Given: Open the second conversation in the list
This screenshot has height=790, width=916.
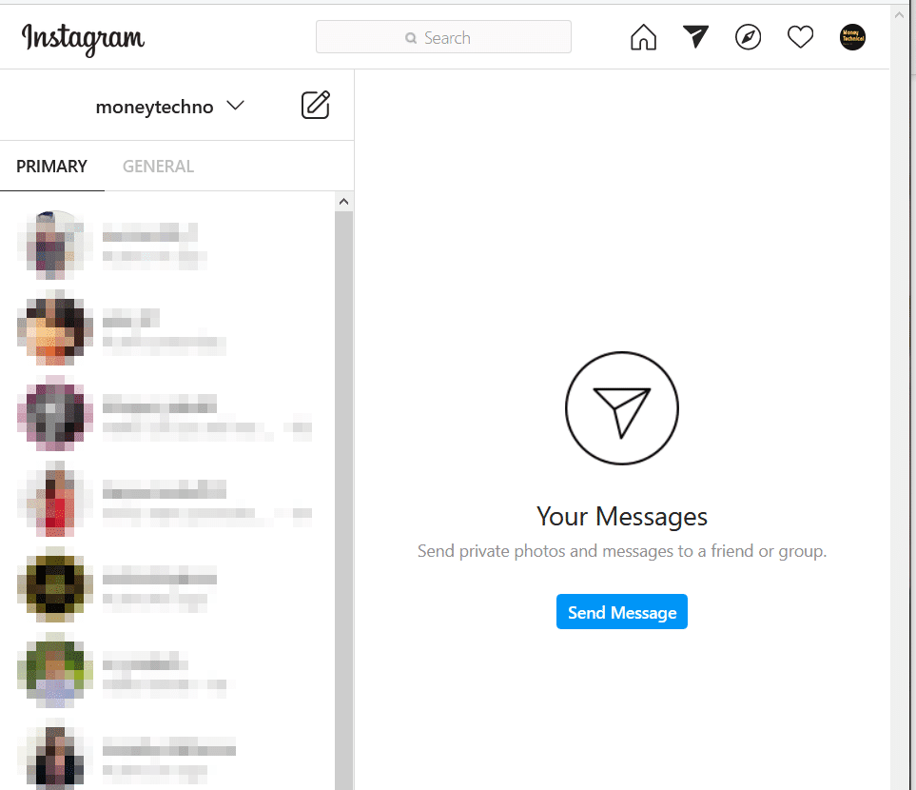Looking at the screenshot, I should pos(167,331).
